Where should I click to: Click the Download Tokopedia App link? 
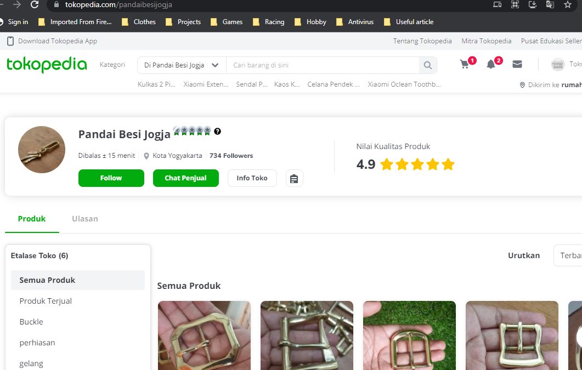pos(58,41)
